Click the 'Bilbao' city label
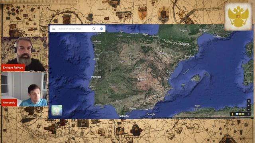 coord(145,34)
